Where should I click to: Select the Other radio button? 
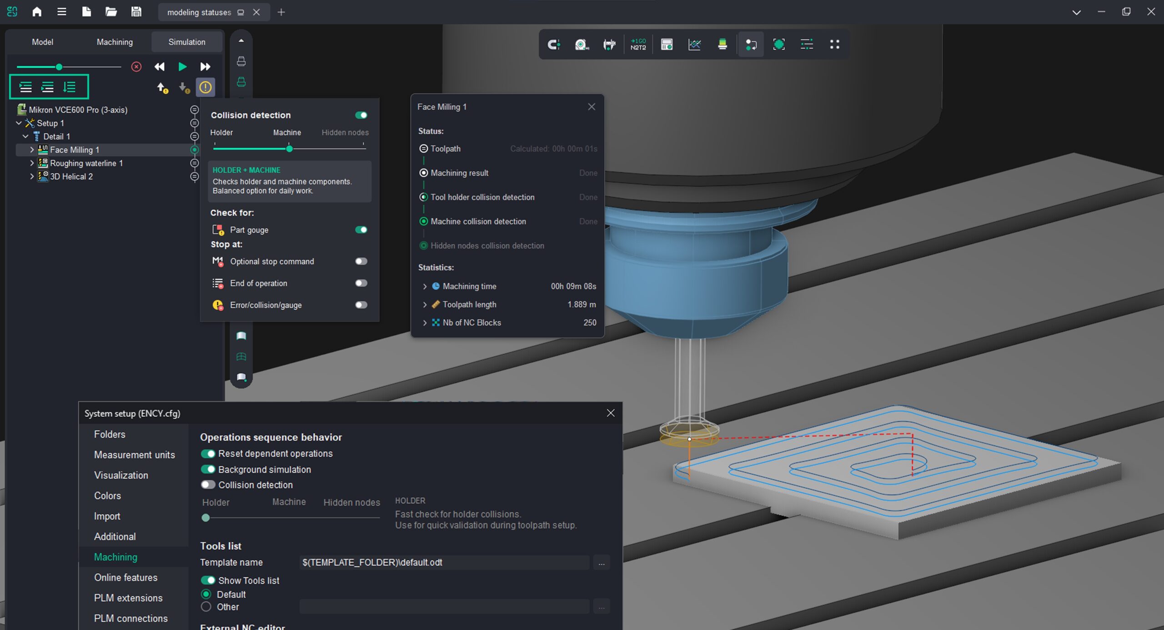click(206, 607)
